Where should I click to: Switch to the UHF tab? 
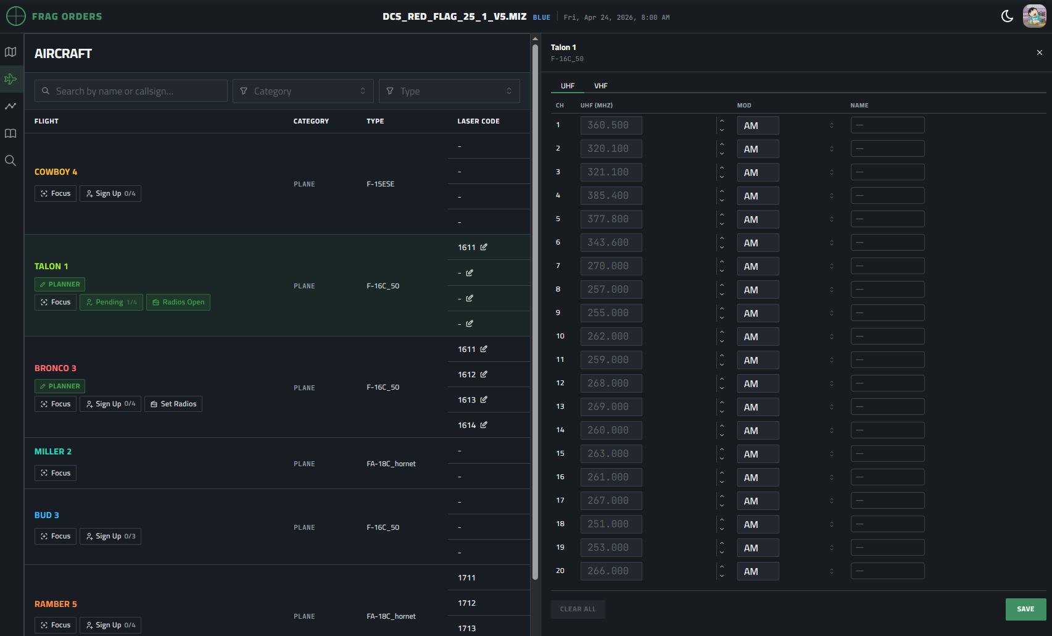point(568,86)
